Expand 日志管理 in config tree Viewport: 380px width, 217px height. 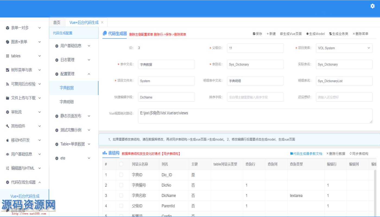pyautogui.click(x=89, y=60)
